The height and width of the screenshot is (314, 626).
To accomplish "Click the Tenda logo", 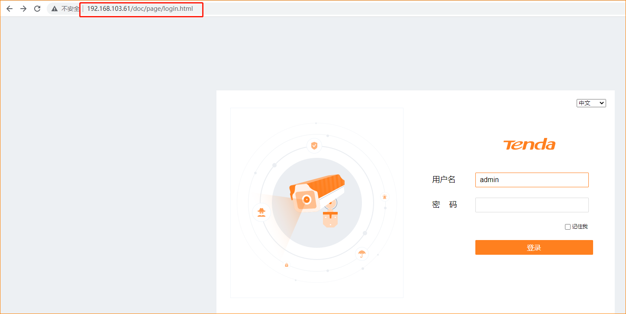I will point(529,144).
